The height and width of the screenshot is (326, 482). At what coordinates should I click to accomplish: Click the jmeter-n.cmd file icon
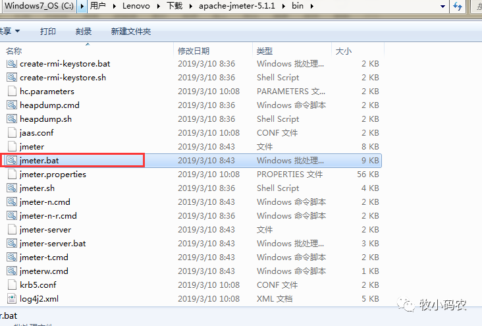click(12, 202)
